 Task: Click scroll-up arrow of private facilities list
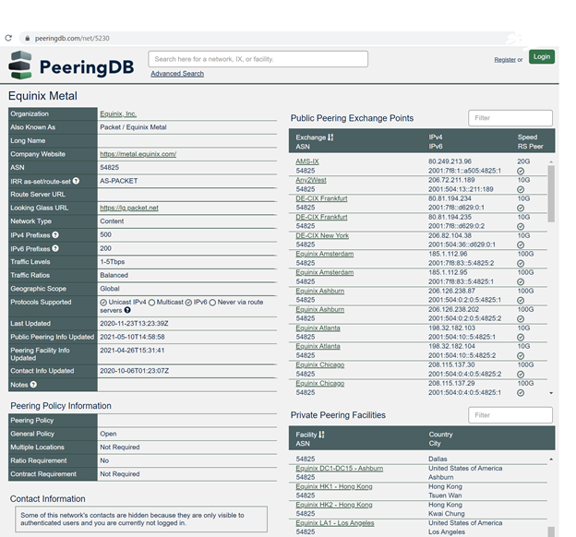click(551, 459)
